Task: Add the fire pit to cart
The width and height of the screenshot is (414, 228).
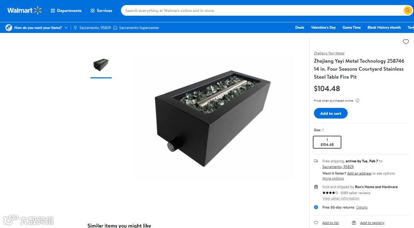Action: coord(330,113)
